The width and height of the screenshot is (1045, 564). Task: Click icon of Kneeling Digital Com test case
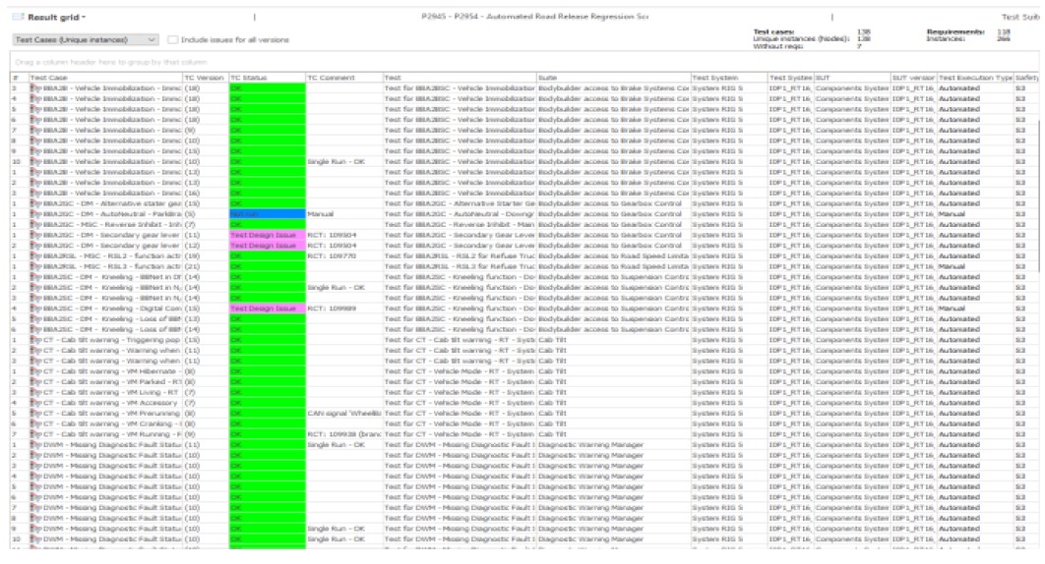pos(35,309)
